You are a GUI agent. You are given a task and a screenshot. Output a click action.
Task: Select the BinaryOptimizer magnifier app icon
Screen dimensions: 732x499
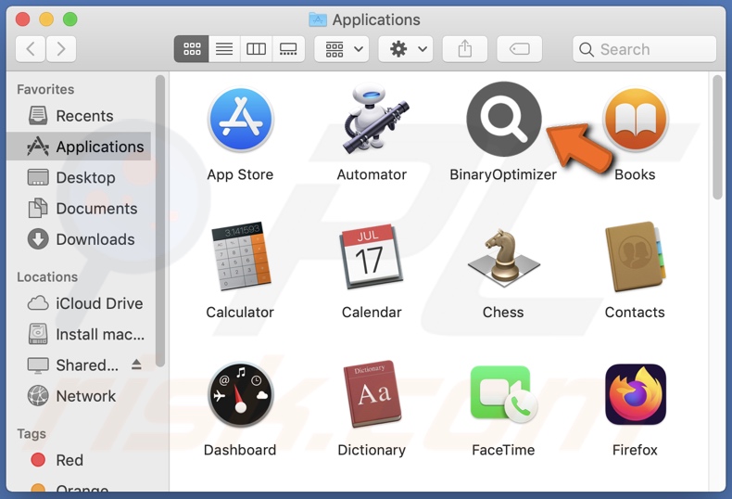(x=504, y=119)
